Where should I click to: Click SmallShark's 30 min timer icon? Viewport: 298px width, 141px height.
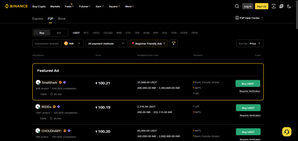[x=52, y=94]
